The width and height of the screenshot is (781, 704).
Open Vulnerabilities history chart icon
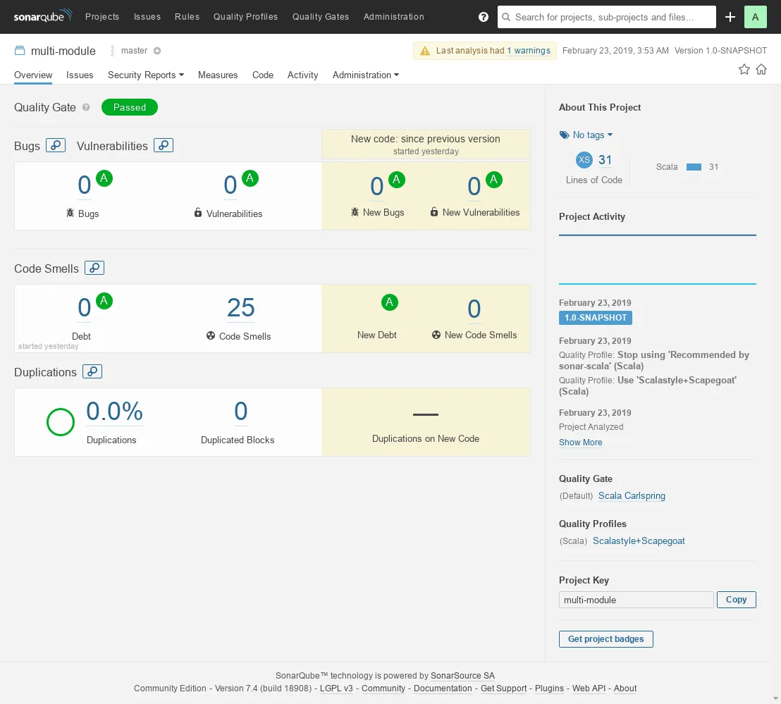pyautogui.click(x=164, y=145)
